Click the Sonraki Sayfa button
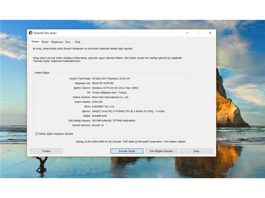The width and height of the screenshot is (265, 198). tap(127, 151)
